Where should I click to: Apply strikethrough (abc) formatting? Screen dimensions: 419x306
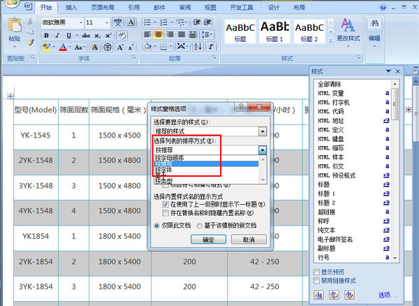(85, 35)
